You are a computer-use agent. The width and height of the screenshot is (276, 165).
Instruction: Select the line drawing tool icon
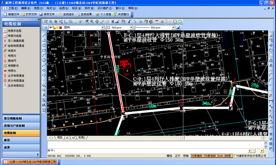pyautogui.click(x=44, y=35)
